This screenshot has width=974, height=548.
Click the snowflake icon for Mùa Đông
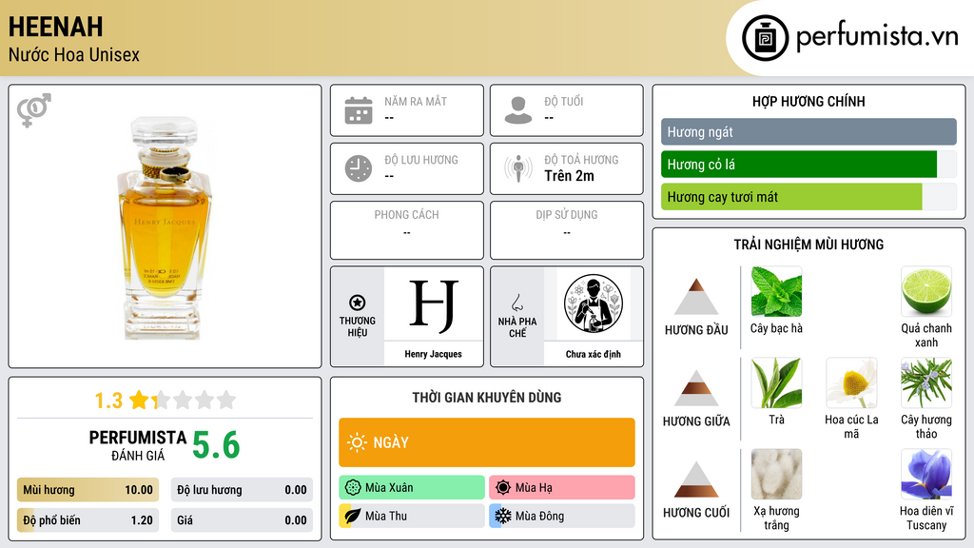[502, 516]
